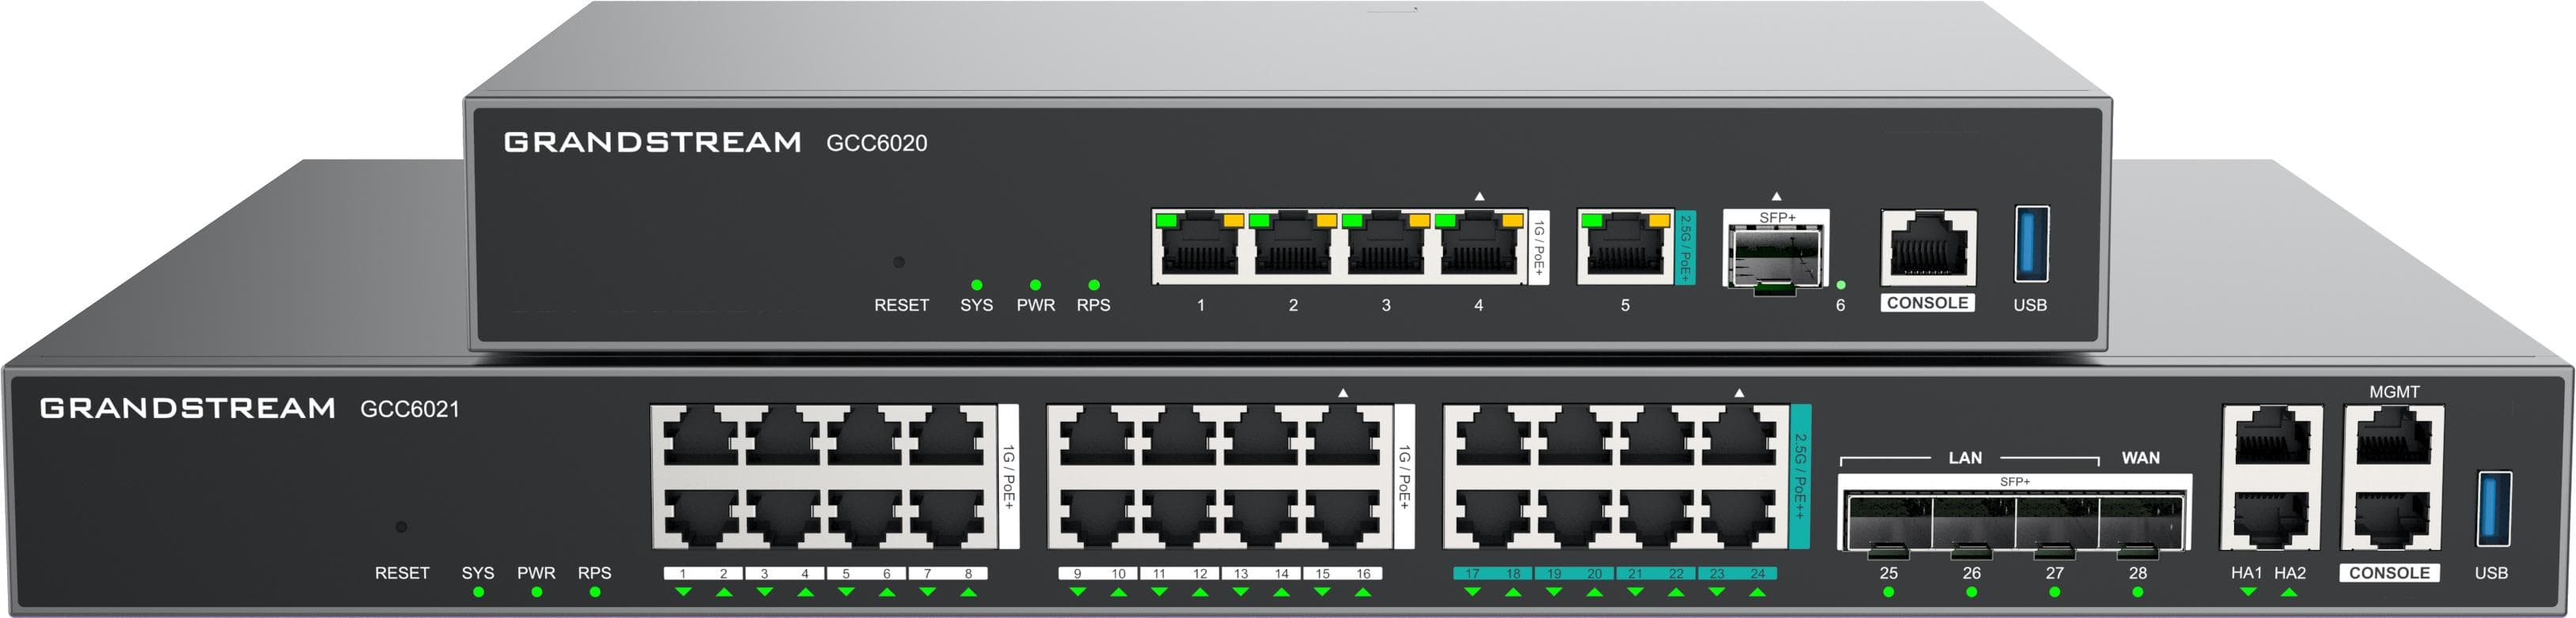Image resolution: width=2576 pixels, height=618 pixels.
Task: Click the green LED arrow under port number 8
Action: coord(968,592)
